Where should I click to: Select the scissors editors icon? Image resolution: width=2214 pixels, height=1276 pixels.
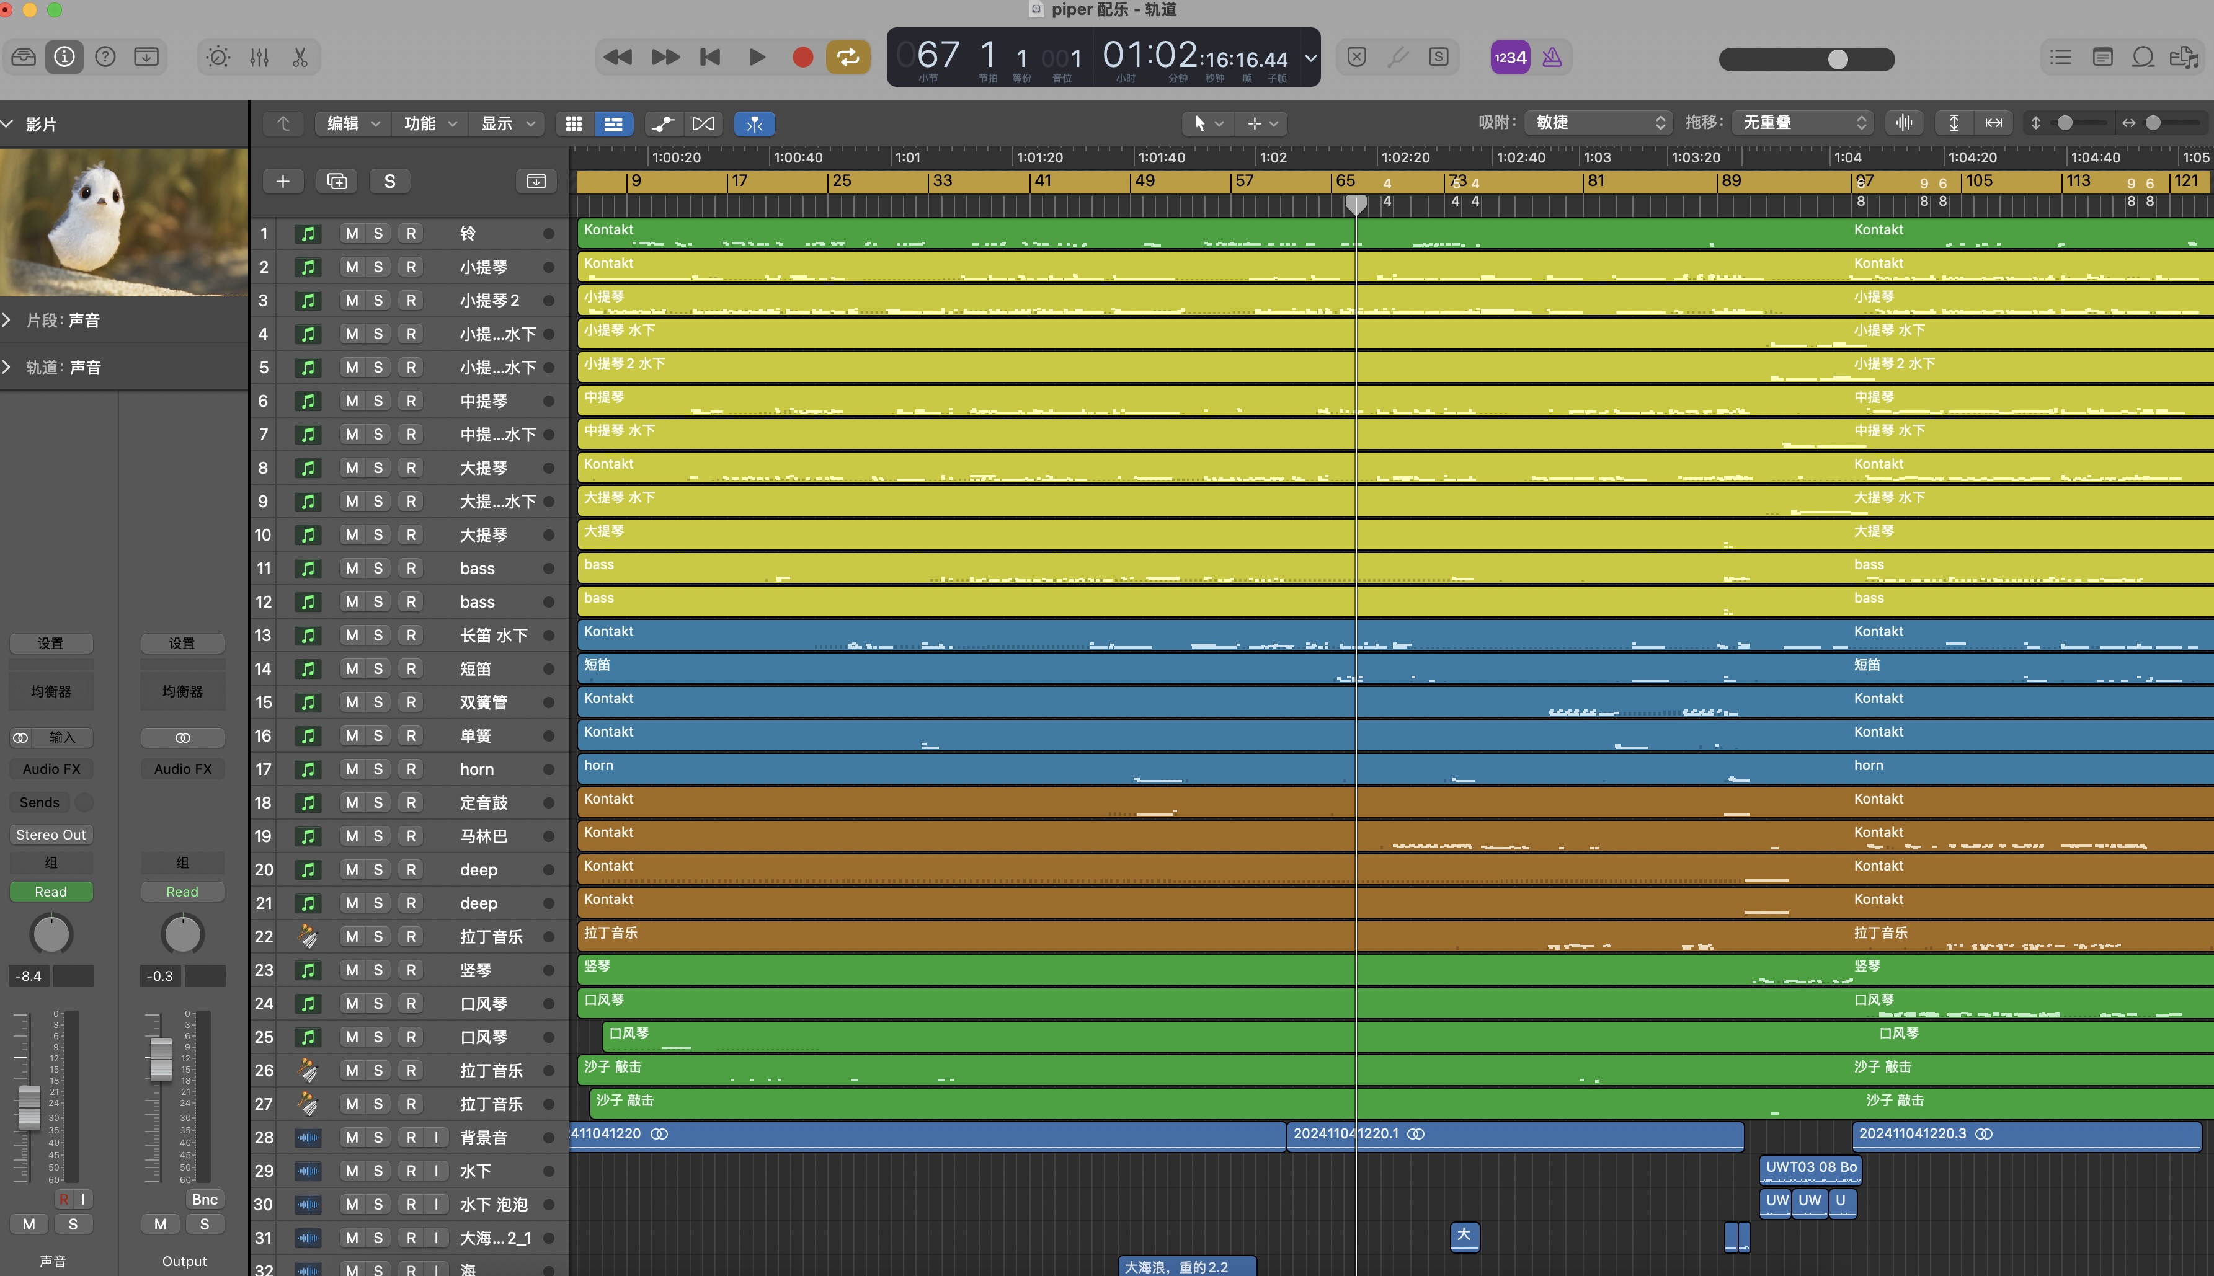[x=300, y=58]
